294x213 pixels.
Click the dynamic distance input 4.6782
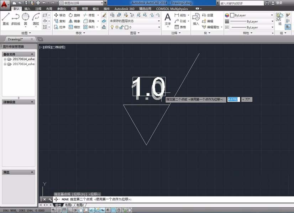pos(233,99)
